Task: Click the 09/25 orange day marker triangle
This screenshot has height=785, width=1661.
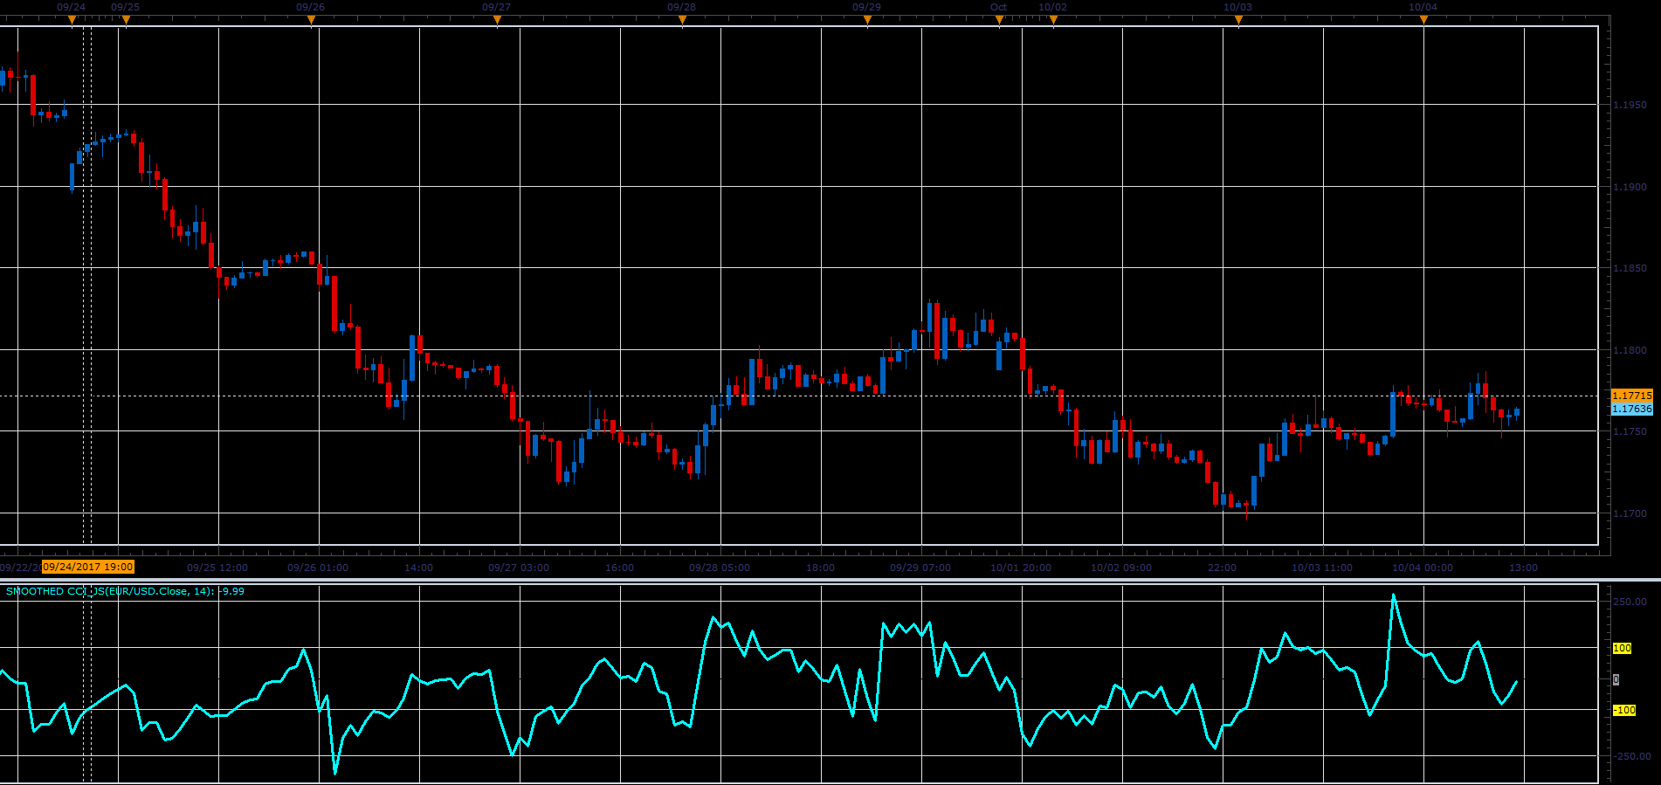Action: [x=126, y=19]
